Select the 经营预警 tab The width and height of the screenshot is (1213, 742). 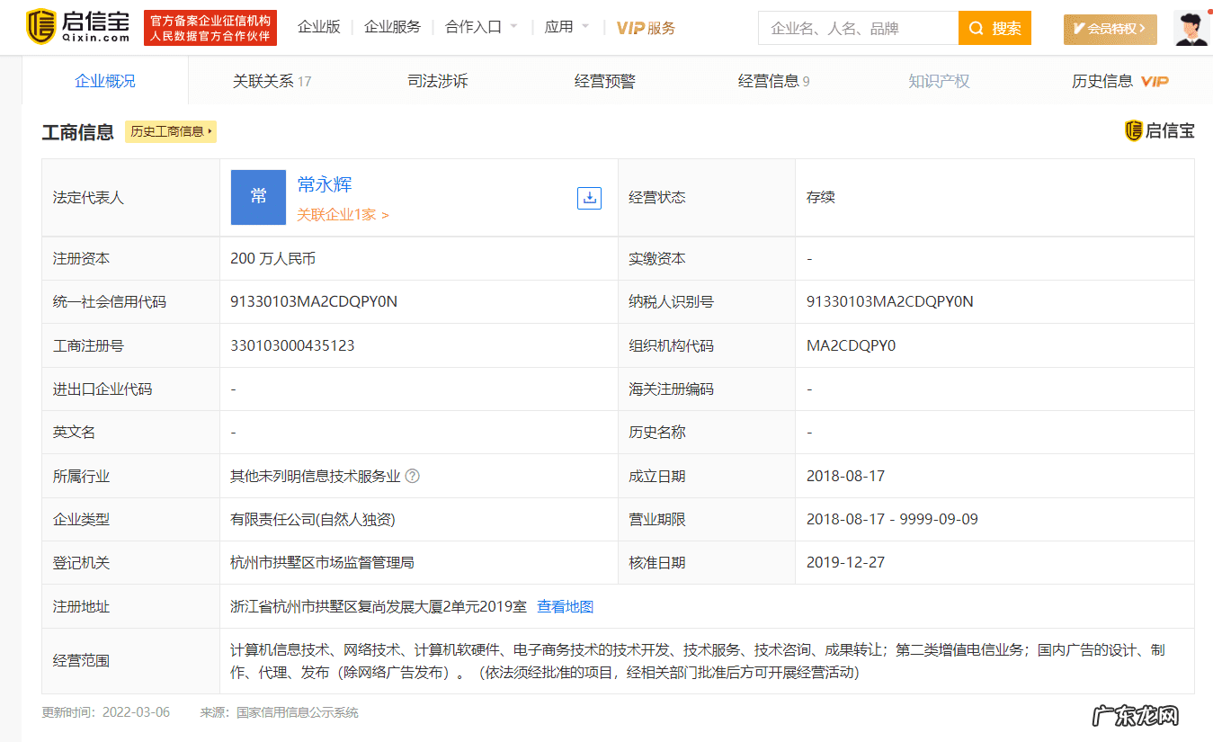tap(605, 80)
